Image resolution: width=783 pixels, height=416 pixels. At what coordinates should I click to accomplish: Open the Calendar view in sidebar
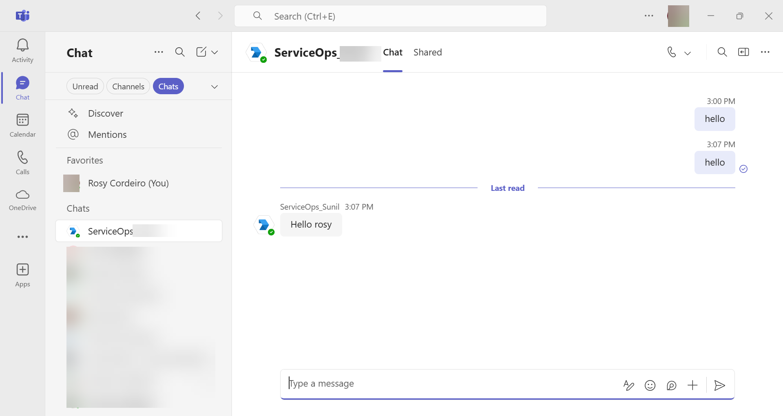pyautogui.click(x=22, y=125)
